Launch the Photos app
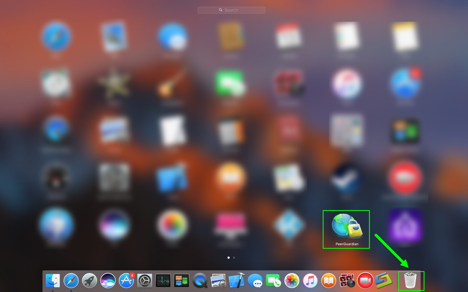 point(291,281)
